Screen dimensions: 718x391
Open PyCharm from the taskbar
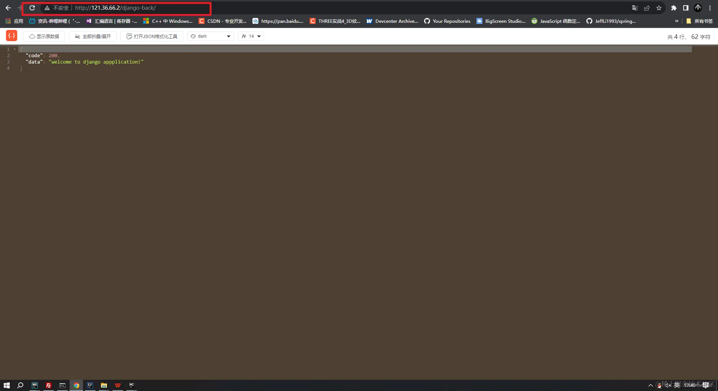click(132, 385)
